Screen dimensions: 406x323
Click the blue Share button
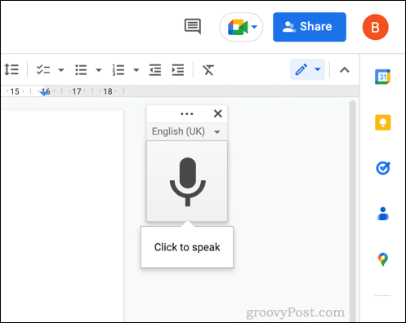[310, 27]
